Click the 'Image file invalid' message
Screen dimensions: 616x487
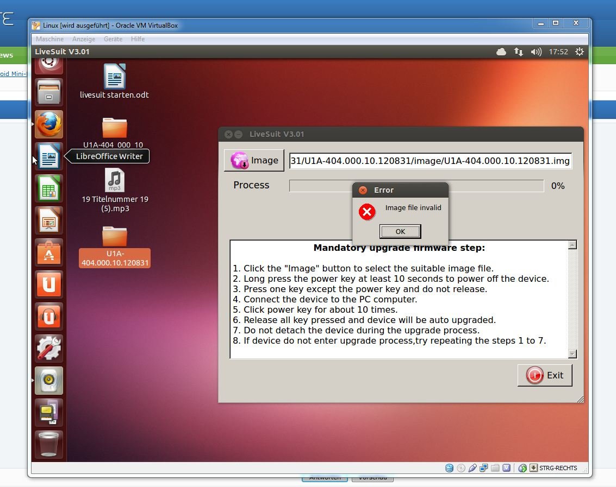[x=413, y=207]
